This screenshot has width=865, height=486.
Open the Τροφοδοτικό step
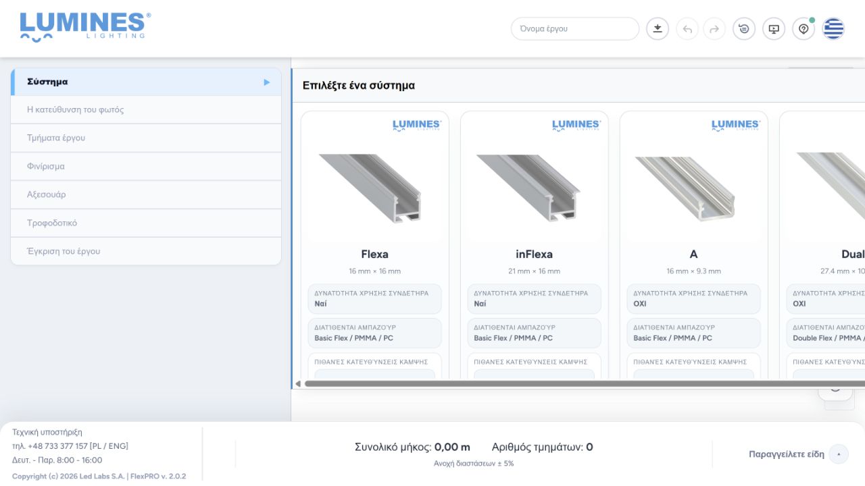point(146,223)
